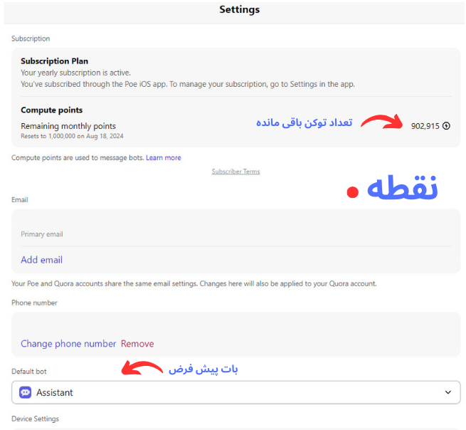Image resolution: width=466 pixels, height=430 pixels.
Task: Click the 902,915 remaining points value
Action: (425, 126)
